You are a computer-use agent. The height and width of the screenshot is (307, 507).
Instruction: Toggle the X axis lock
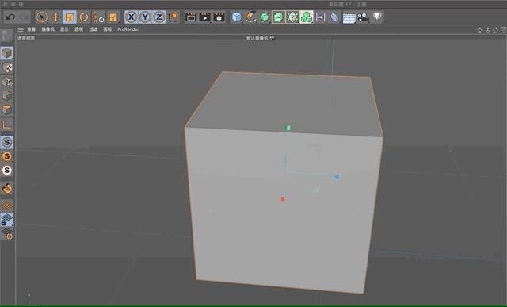coord(131,17)
